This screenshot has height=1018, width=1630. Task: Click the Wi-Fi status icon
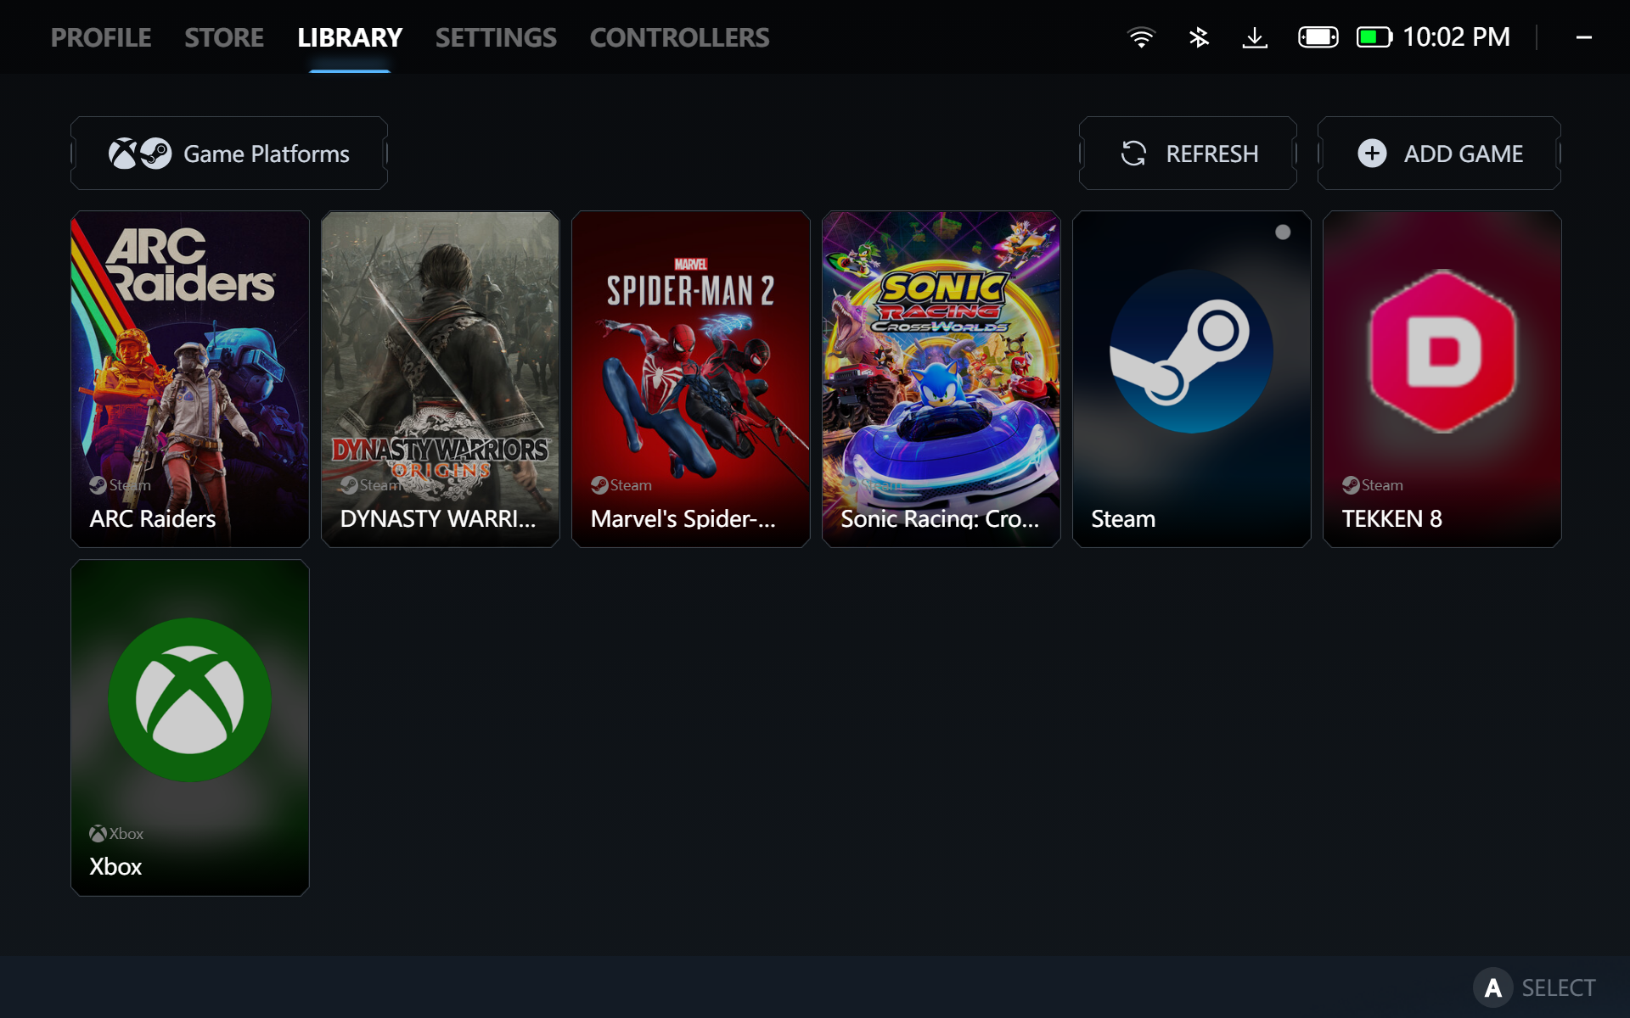1141,37
